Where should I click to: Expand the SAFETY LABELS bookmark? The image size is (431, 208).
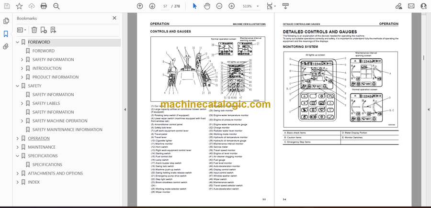[x=22, y=104]
